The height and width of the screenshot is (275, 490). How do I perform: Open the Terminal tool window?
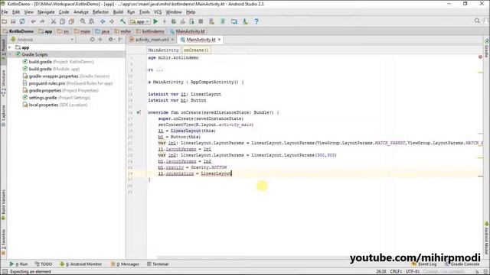coord(158,264)
